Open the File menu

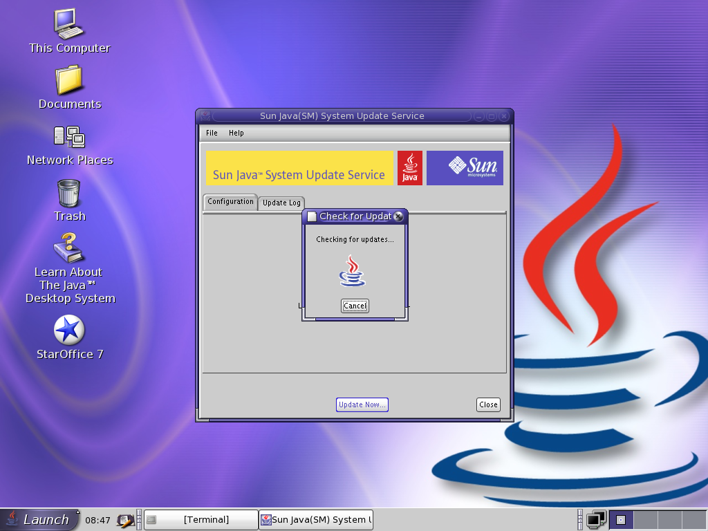tap(212, 133)
